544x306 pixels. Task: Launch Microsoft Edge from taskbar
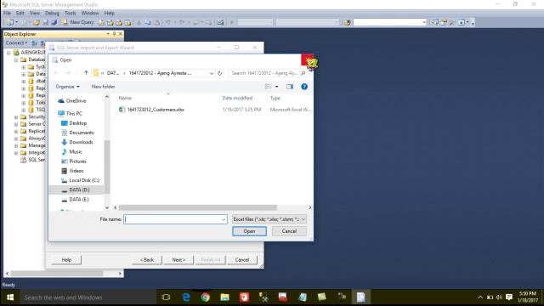coord(186,297)
